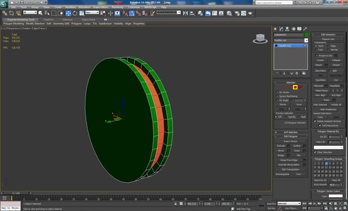Switch to the Object Paint ribbon tab
This screenshot has width=348, height=211.
point(88,19)
